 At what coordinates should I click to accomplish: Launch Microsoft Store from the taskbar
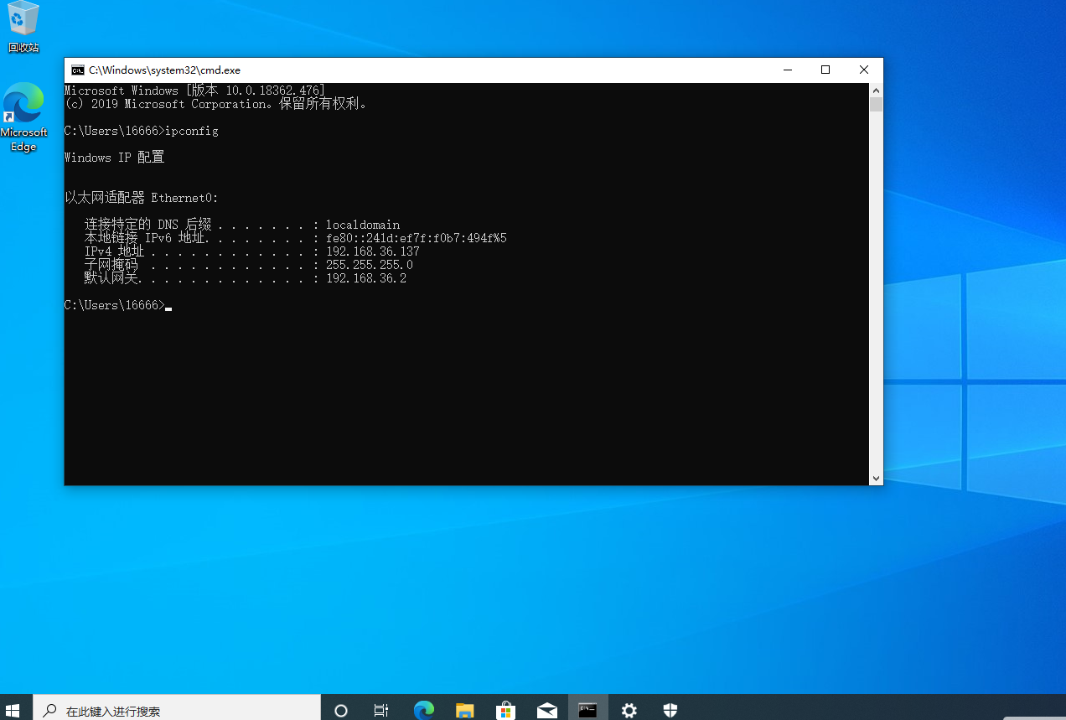[505, 710]
